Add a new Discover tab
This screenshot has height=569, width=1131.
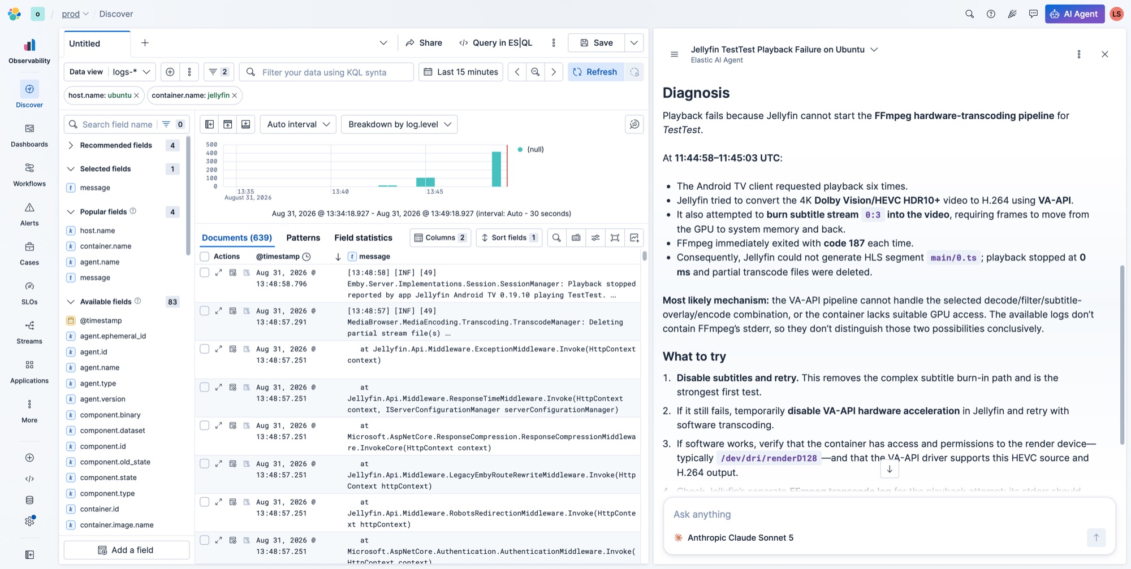coord(145,43)
